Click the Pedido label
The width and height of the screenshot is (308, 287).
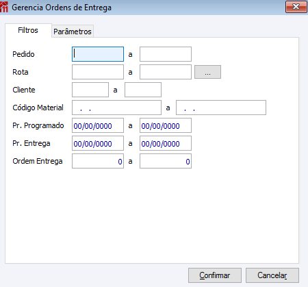[x=23, y=54]
